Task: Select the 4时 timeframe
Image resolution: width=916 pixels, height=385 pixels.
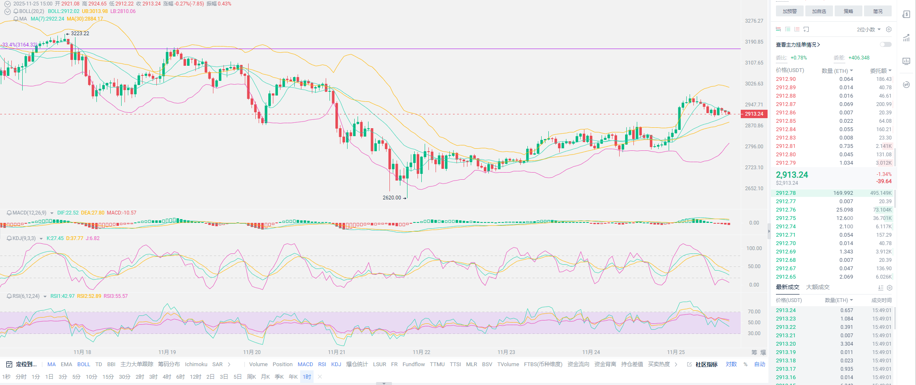Action: pos(167,377)
